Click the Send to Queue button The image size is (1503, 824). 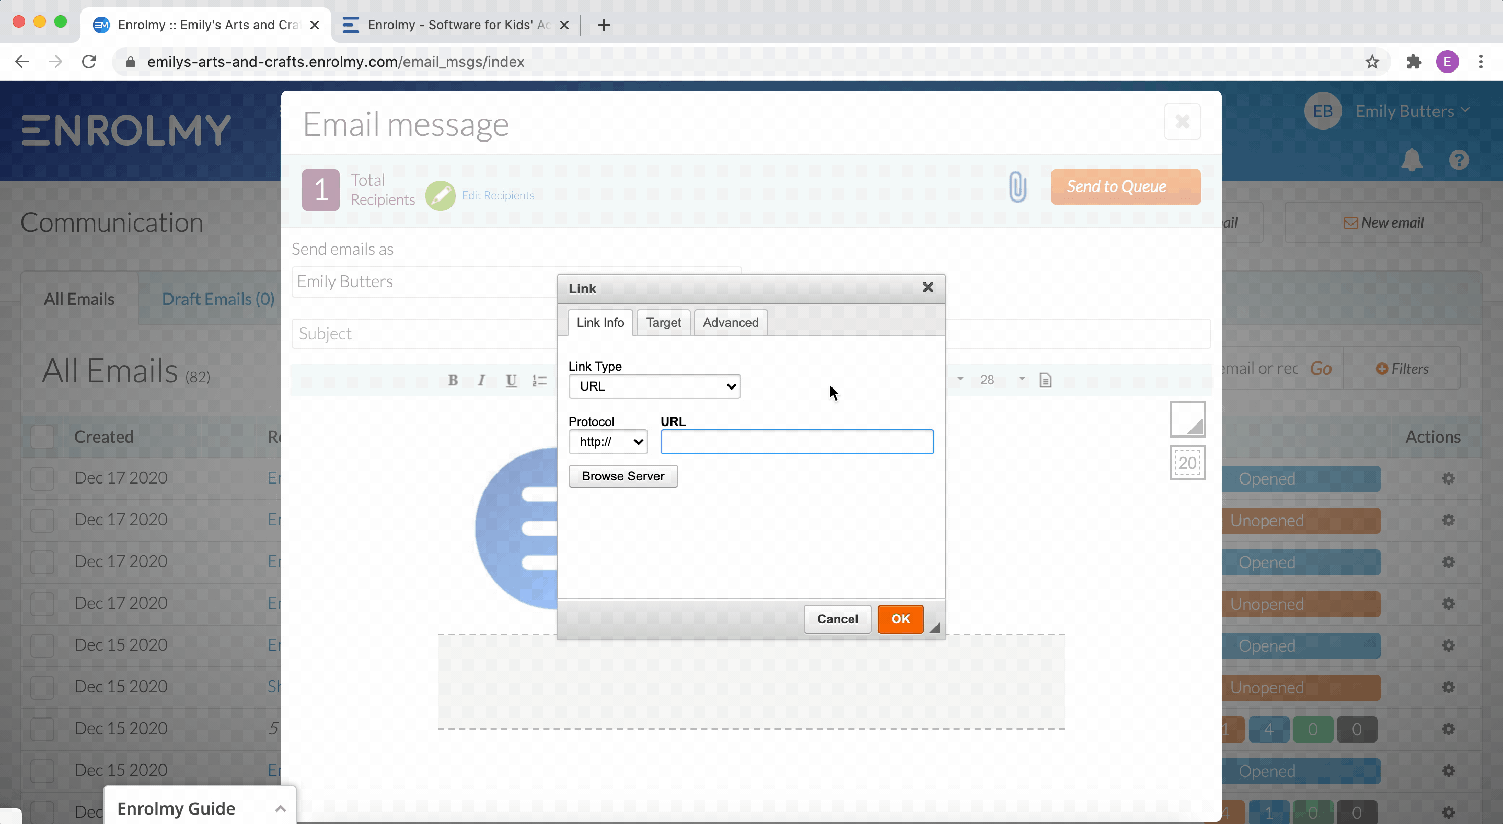coord(1126,186)
